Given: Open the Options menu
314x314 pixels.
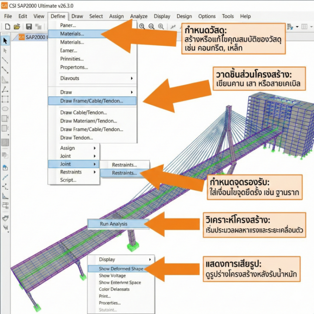Looking at the screenshot, I should pyautogui.click(x=207, y=16).
